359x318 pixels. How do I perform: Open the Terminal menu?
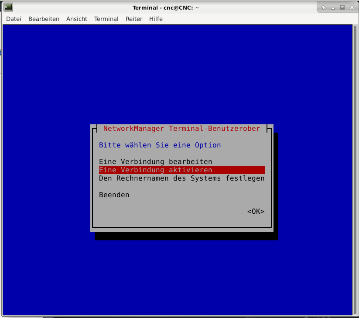[x=106, y=19]
